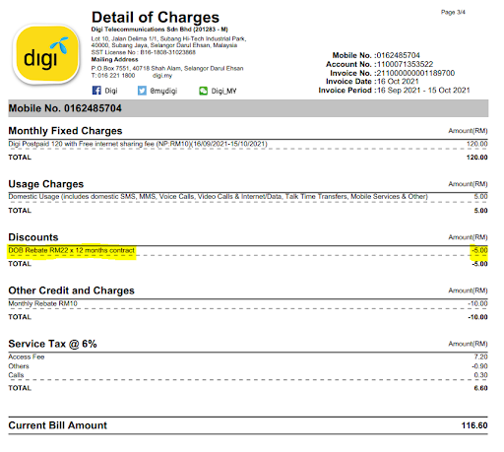Select the SST License No line
Viewport: 504px width, 452px height.
[x=144, y=52]
